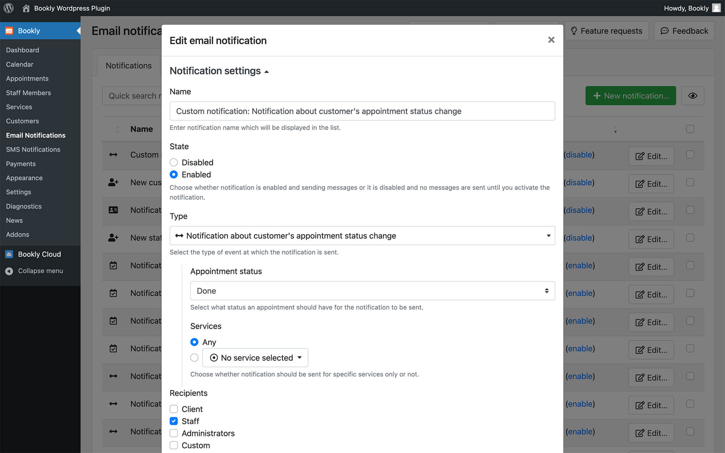Open Diagnostics in the sidebar menu
This screenshot has height=453, width=725.
pos(24,206)
